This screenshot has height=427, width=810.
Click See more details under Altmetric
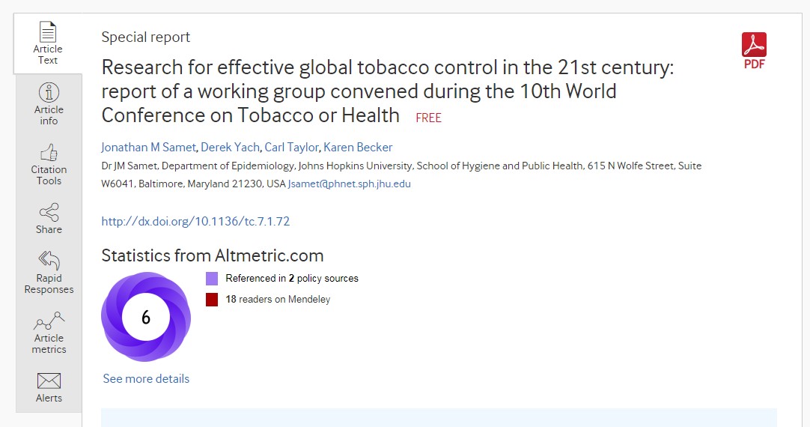pyautogui.click(x=146, y=378)
